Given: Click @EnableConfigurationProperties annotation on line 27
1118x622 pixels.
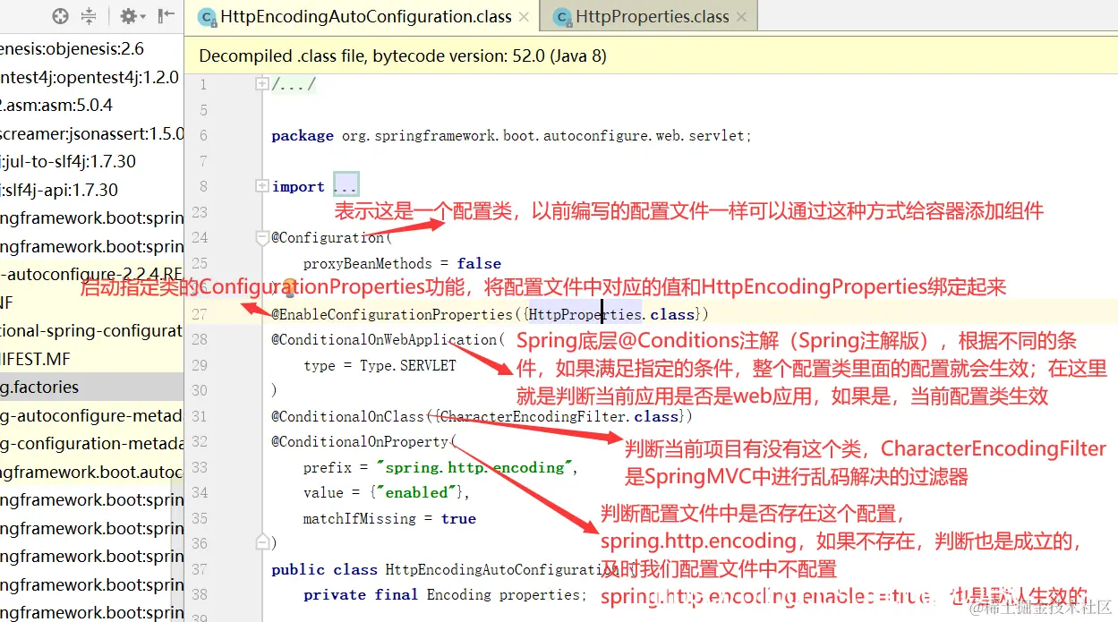Looking at the screenshot, I should tap(391, 314).
